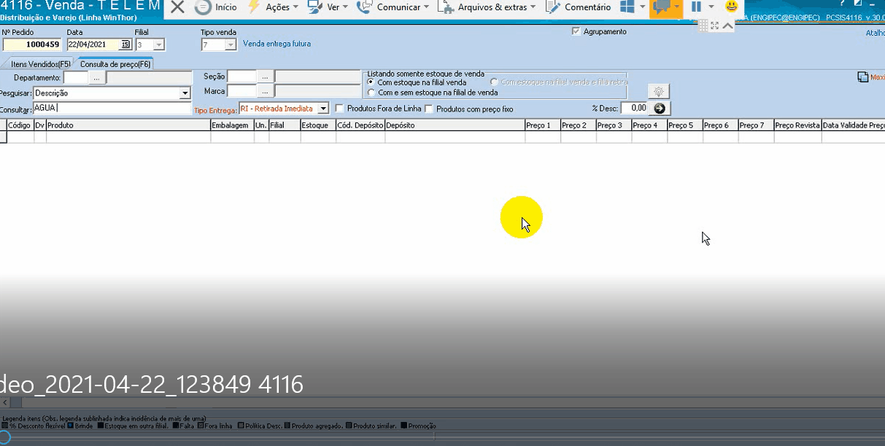Open Marca lookup ellipsis button
Viewport: 885px width, 446px height.
click(x=265, y=91)
